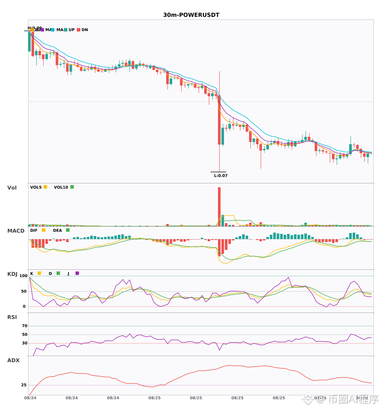This screenshot has height=410, width=382.
Task: Click the large red crash candle body
Action: point(219,120)
